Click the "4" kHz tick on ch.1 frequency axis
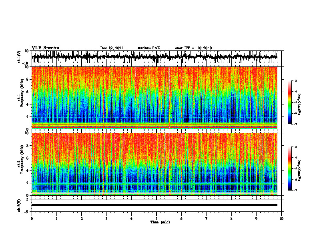This screenshot has width=317, height=245. tap(28, 104)
